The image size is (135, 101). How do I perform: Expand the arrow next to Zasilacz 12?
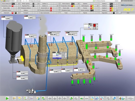pos(58,6)
